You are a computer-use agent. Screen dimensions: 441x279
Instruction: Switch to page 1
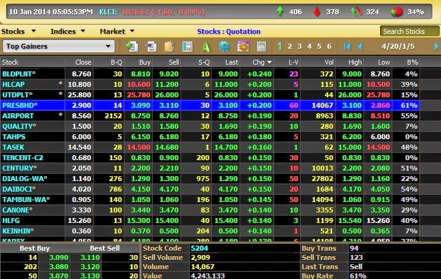280,46
